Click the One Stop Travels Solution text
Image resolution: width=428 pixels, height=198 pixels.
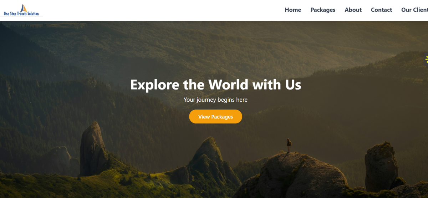(x=21, y=14)
